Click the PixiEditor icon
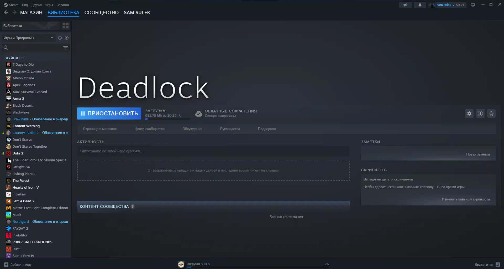Viewport: 504px width, 269px height. click(9, 235)
